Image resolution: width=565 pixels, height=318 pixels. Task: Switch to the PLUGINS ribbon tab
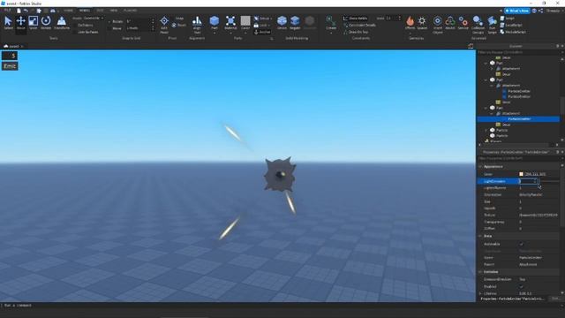130,11
